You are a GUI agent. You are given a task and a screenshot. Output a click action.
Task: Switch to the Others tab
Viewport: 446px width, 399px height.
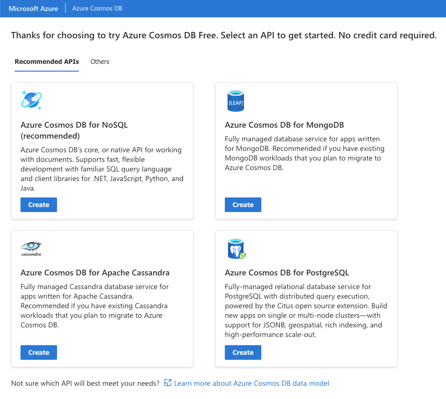point(100,62)
